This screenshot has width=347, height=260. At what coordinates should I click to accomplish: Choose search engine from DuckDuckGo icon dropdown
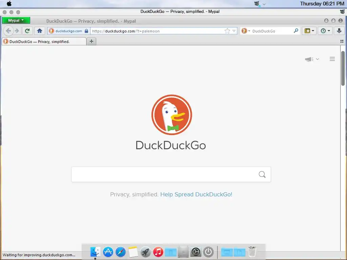246,31
